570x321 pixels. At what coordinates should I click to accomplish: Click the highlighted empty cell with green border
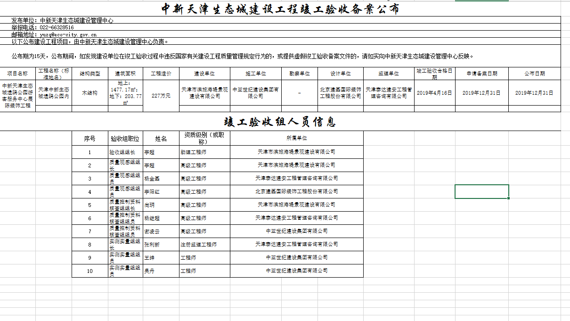coord(482,192)
